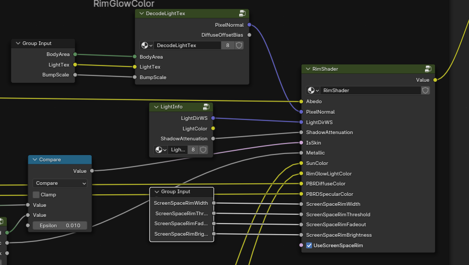
Task: Open the DecodeLightTex node group edit icon
Action: pyautogui.click(x=242, y=14)
